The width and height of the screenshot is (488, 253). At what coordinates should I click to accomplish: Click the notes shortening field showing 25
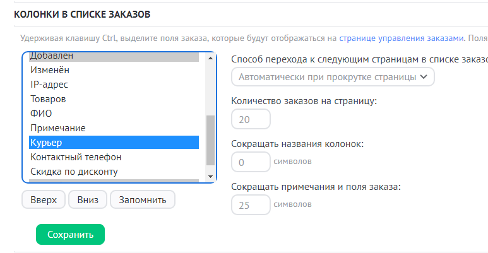(251, 204)
